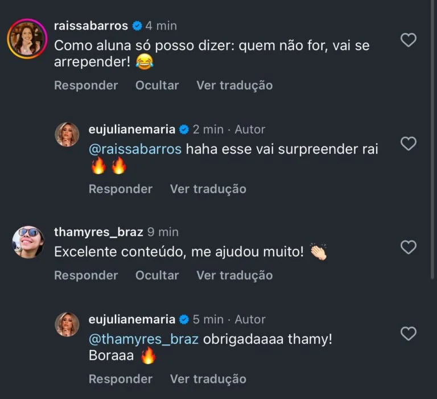Hide raissabarros's comment with Ocultar
The image size is (437, 399).
pos(157,85)
